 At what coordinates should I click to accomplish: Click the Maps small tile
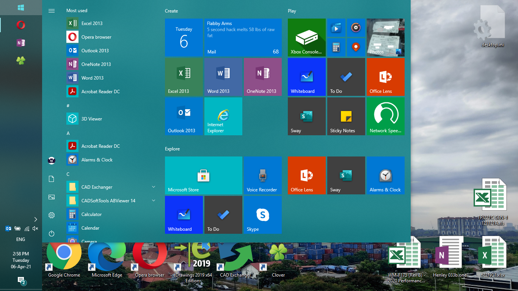point(356,47)
